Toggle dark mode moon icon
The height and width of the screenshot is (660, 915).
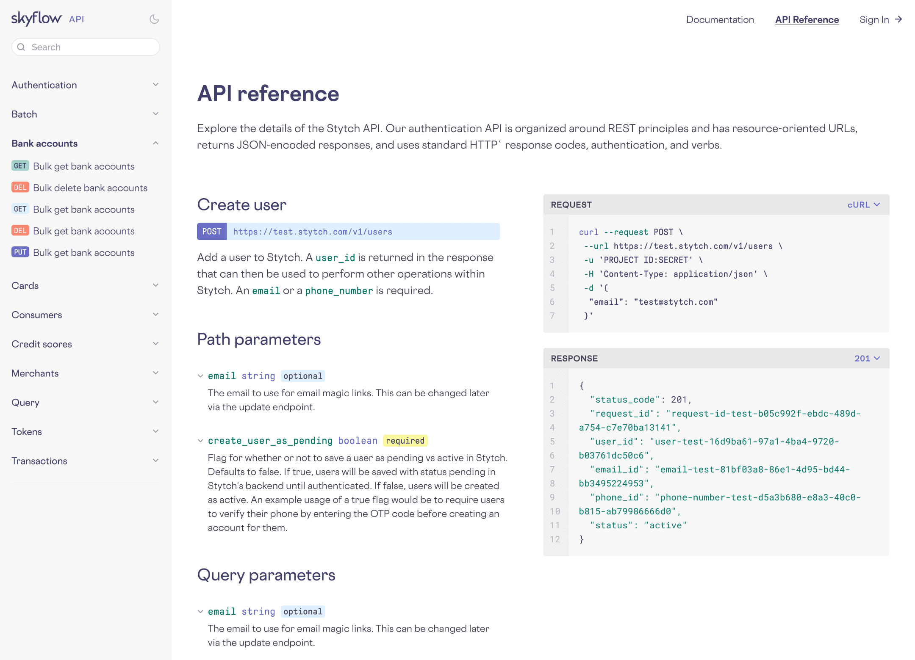pos(154,19)
